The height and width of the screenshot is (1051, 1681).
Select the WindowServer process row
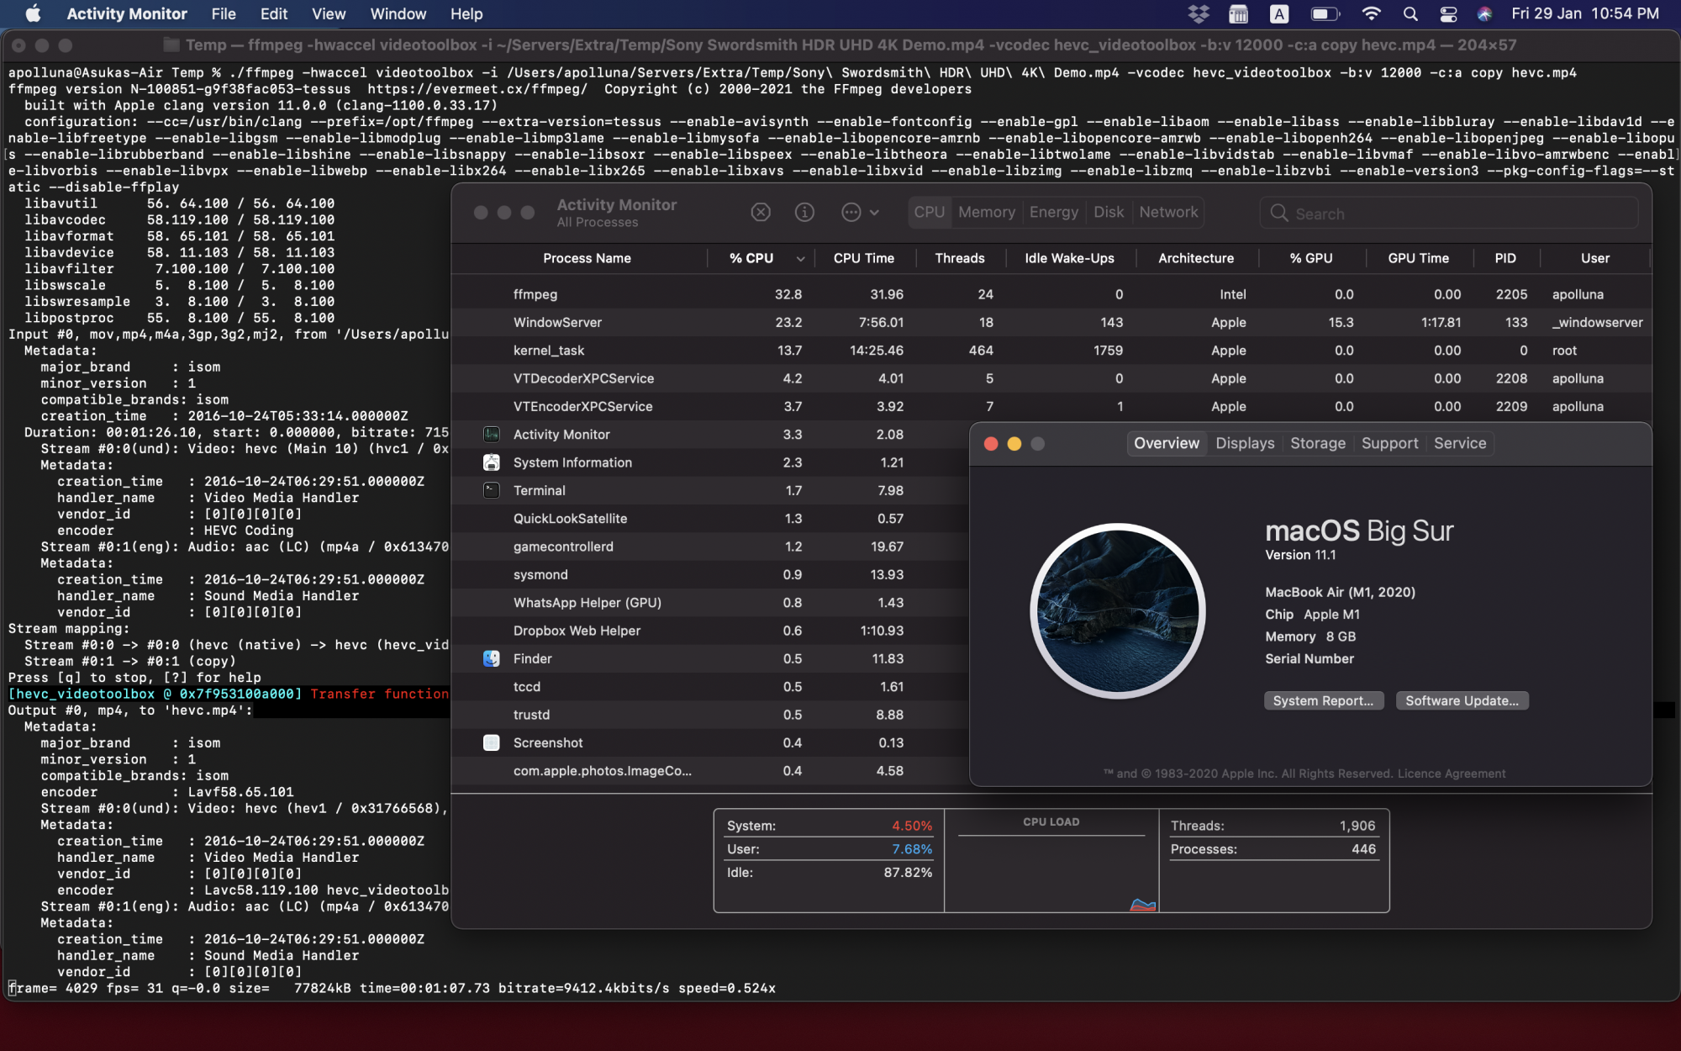click(x=1051, y=322)
